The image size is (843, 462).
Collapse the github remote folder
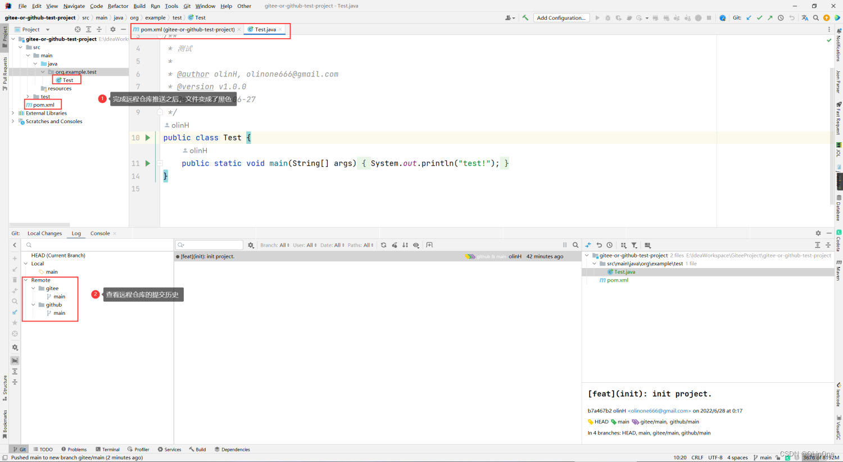[33, 305]
